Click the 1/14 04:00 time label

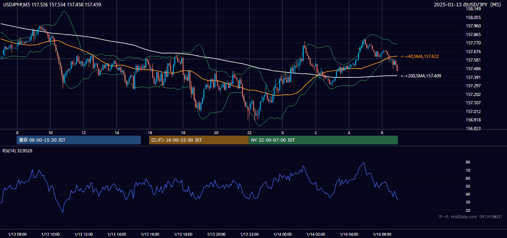point(349,234)
